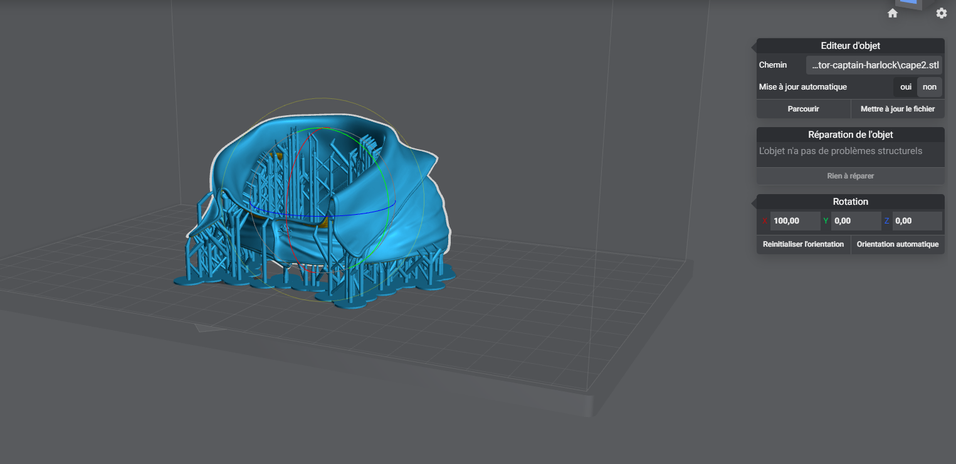Click the home view icon

tap(893, 13)
